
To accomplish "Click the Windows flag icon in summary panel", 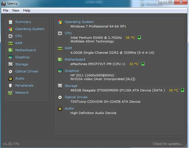I will click(60, 22).
